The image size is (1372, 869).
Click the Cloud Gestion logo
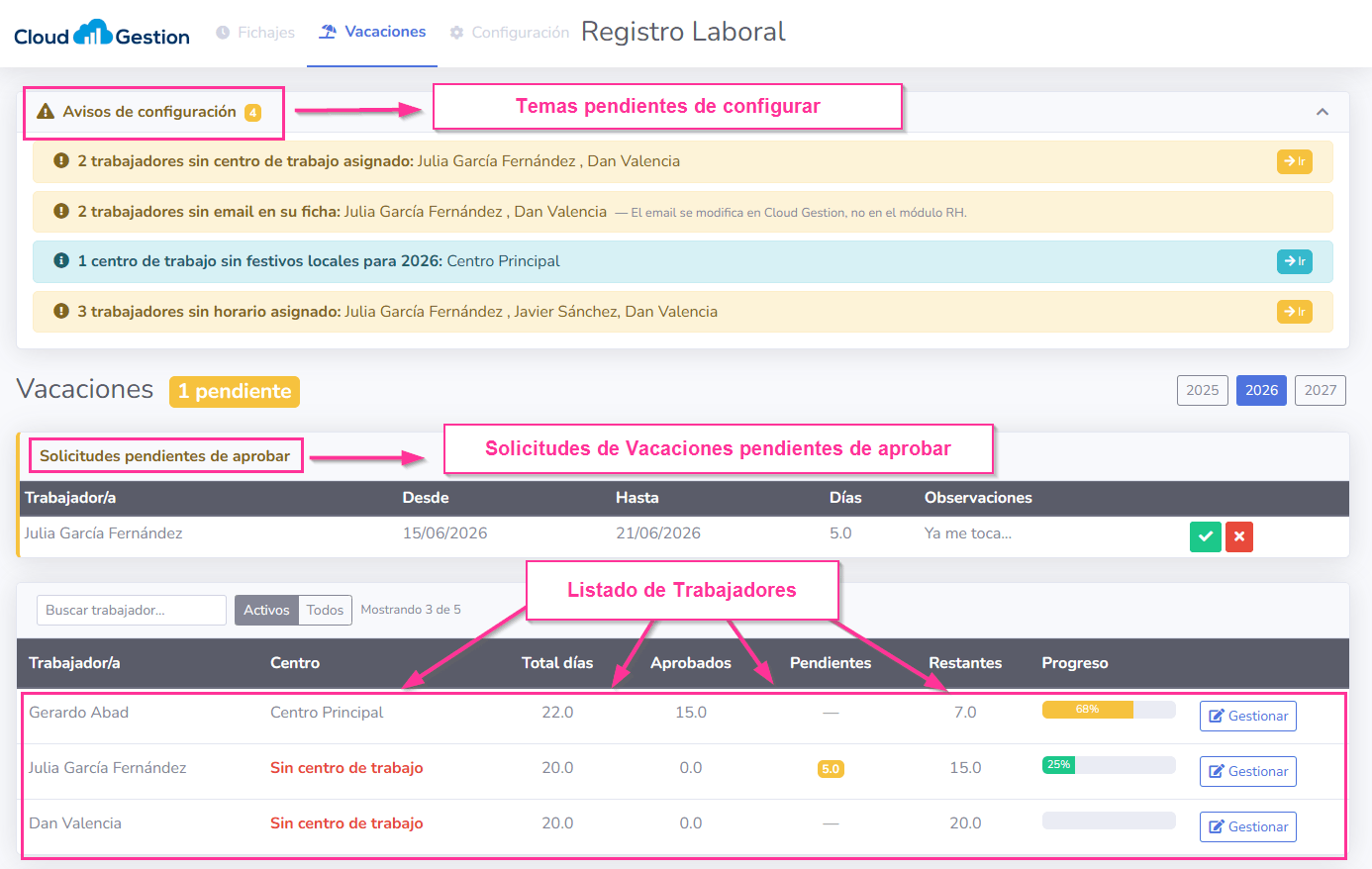click(102, 34)
